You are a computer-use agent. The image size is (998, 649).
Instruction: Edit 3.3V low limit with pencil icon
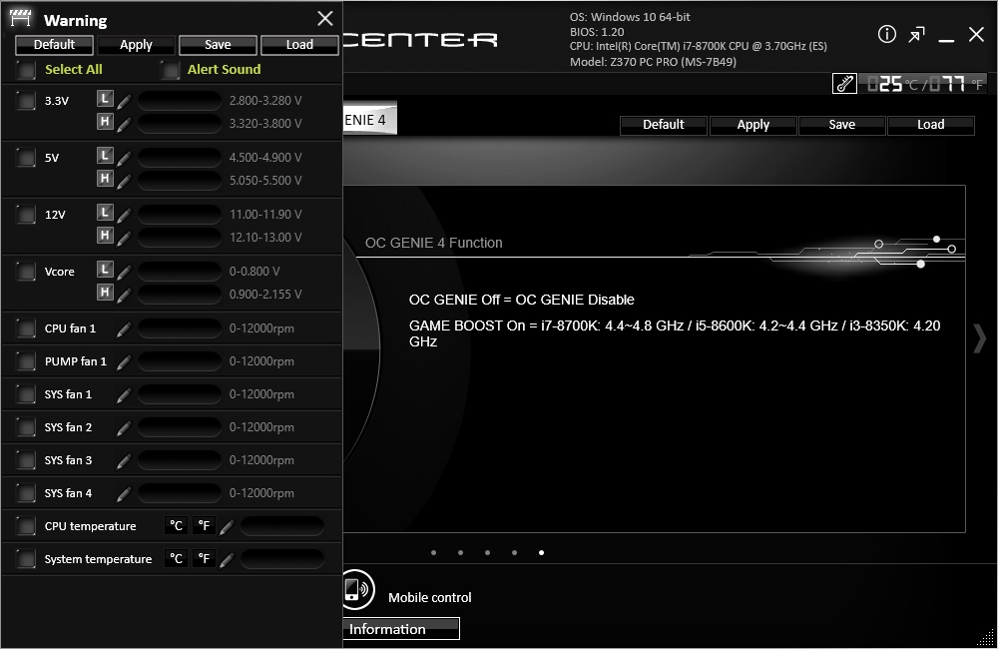tap(124, 101)
